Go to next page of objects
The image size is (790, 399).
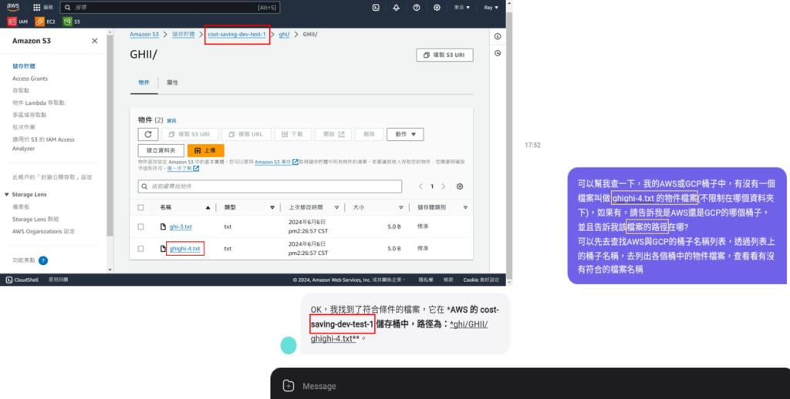444,186
